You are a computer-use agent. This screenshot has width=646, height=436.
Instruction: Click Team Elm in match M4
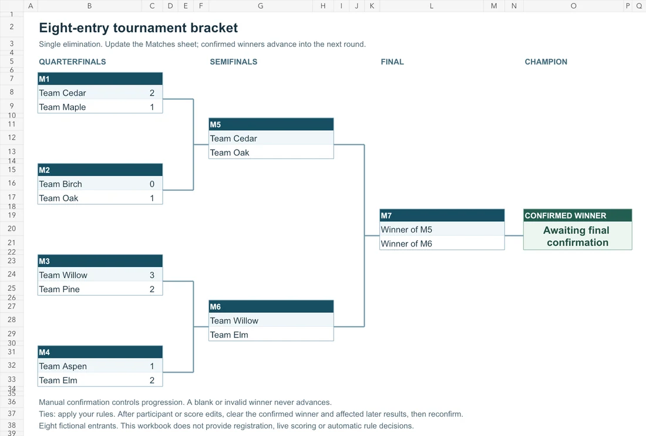click(90, 380)
